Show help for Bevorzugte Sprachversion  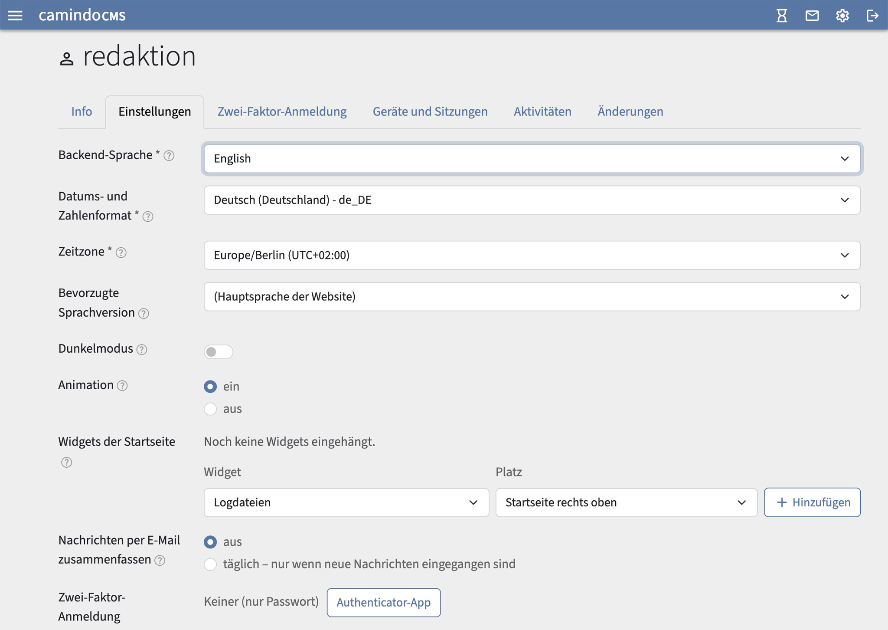tap(144, 313)
